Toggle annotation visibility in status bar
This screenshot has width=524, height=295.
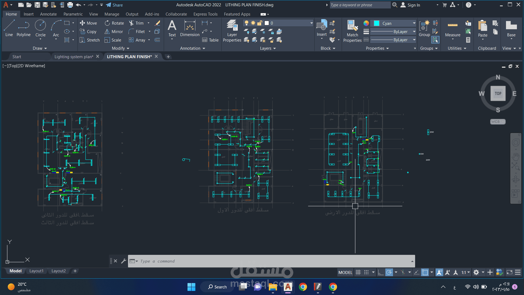(439, 272)
